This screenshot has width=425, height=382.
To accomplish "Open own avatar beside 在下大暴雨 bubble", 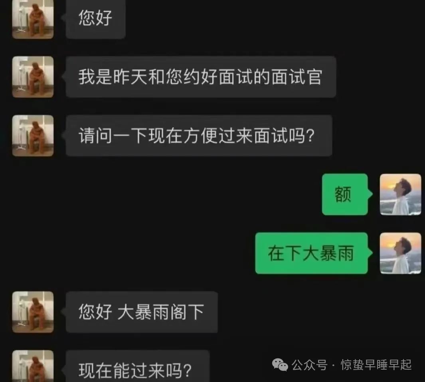I will (400, 253).
